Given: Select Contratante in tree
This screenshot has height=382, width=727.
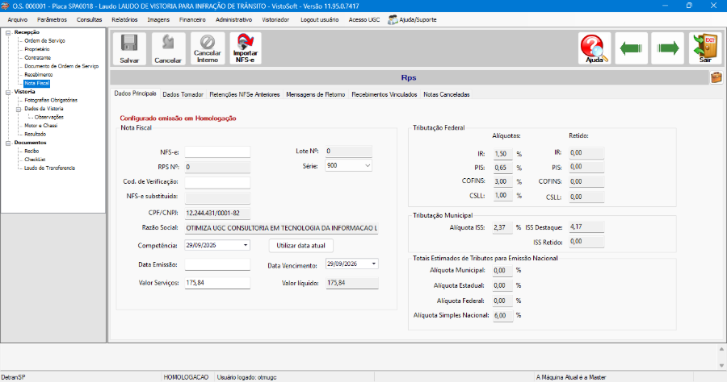Looking at the screenshot, I should coord(37,58).
